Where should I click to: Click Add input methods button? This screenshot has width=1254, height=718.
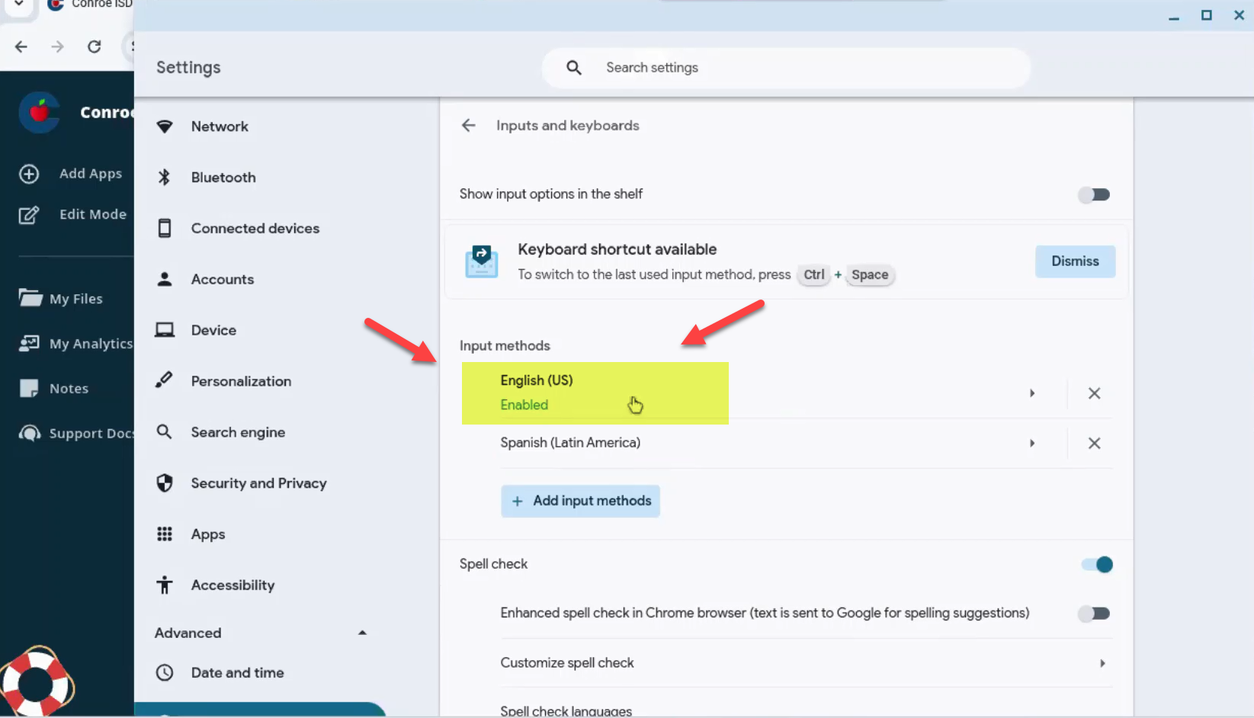click(580, 501)
